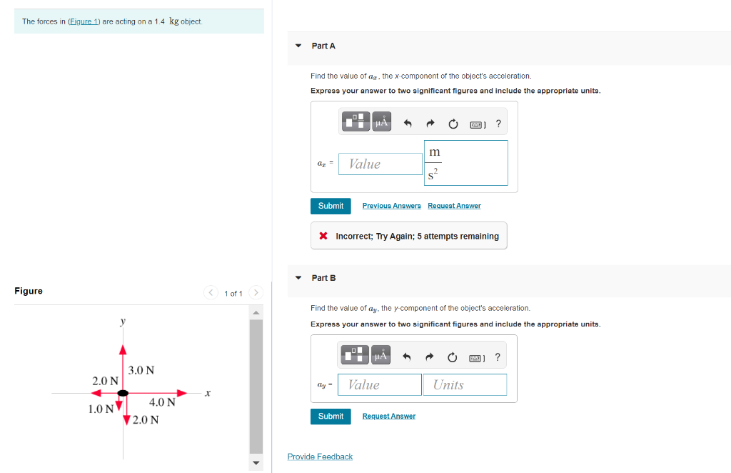Viewport: 731px width, 473px height.
Task: Click figure panel scrollbar up arrow
Action: coord(256,312)
